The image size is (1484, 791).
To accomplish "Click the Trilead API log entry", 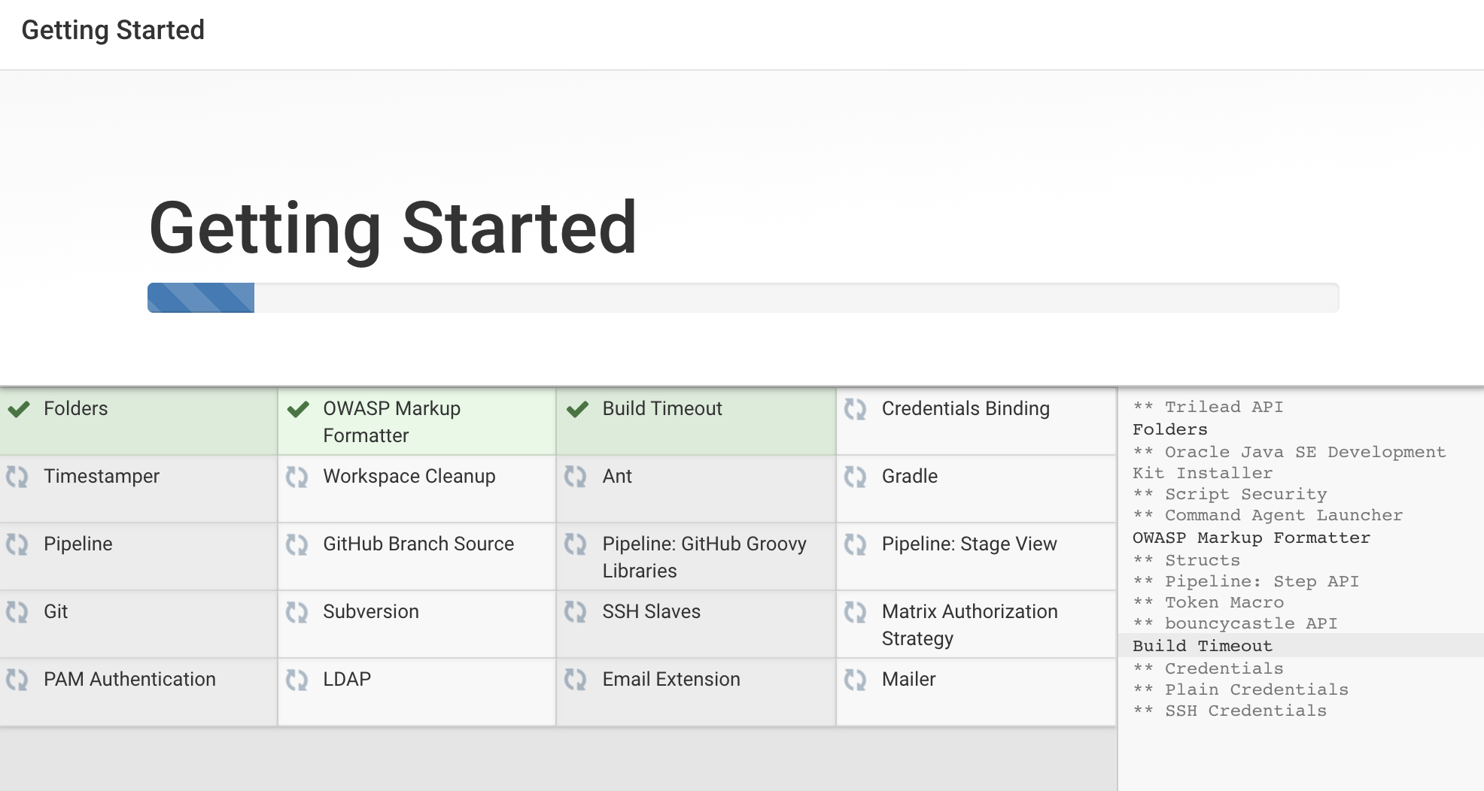I will pos(1209,407).
